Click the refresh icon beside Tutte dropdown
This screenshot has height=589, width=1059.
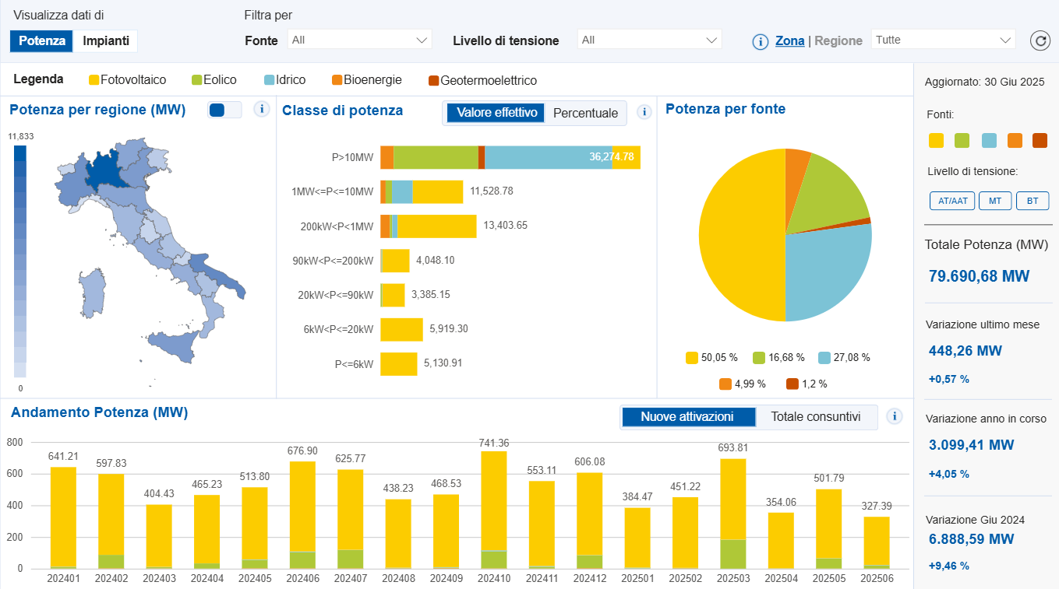pos(1040,40)
